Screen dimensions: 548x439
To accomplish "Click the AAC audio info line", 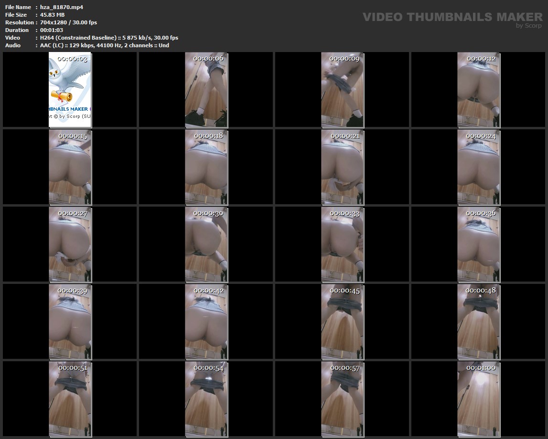I will click(x=104, y=45).
